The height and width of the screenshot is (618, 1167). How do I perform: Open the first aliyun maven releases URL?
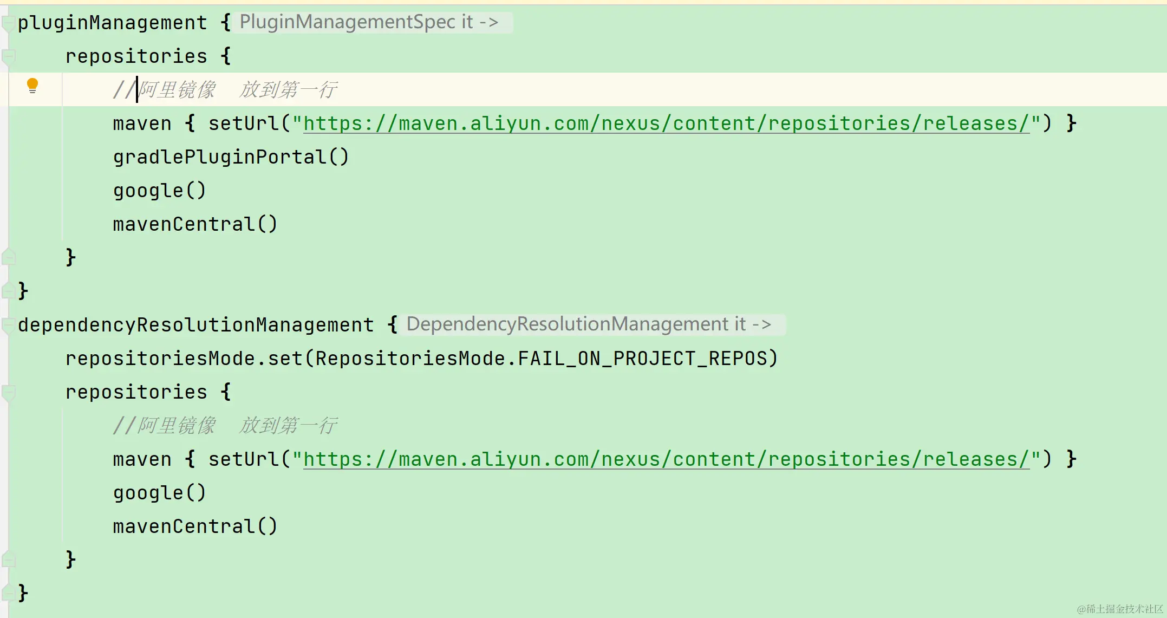tap(666, 123)
